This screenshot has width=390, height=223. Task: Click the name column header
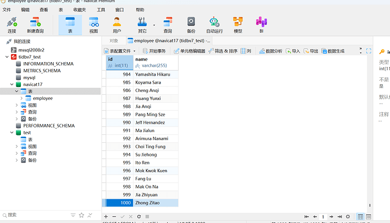tap(155, 62)
